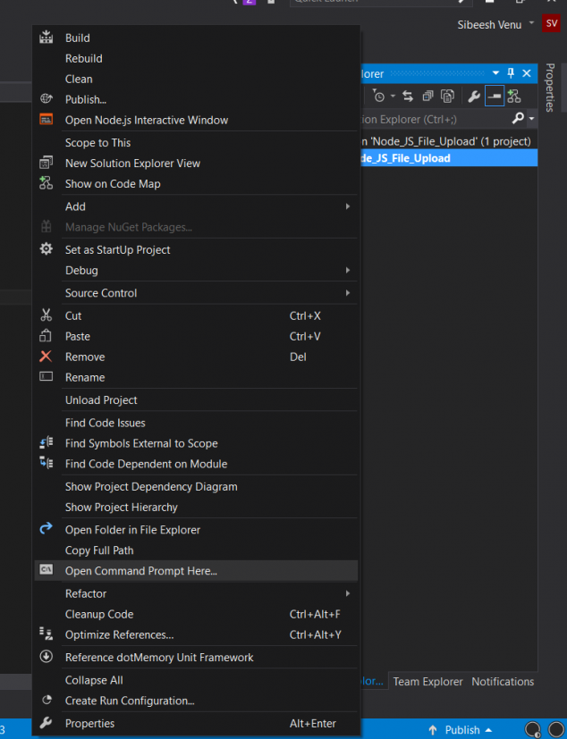
Task: Click the Pending Changes Filter clock icon
Action: 381,97
